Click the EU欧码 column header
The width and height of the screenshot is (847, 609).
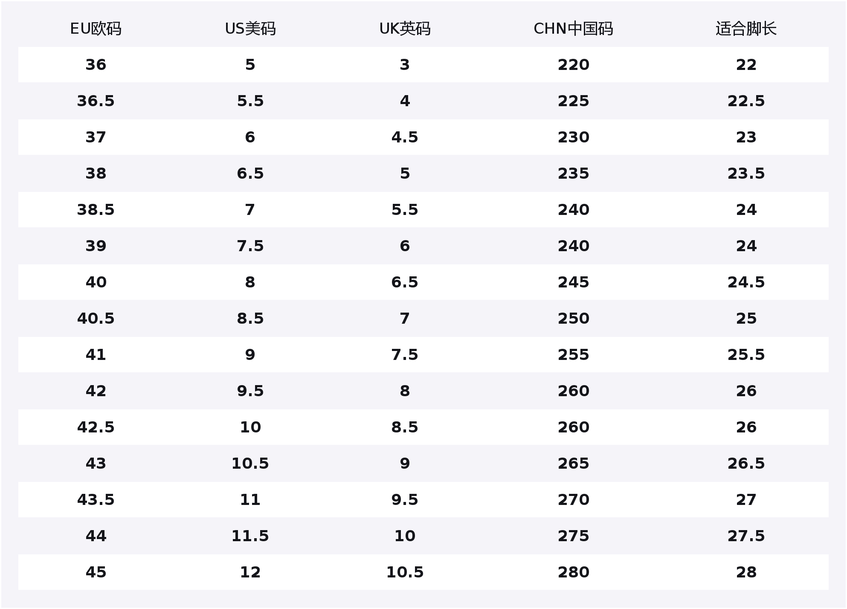tap(96, 29)
